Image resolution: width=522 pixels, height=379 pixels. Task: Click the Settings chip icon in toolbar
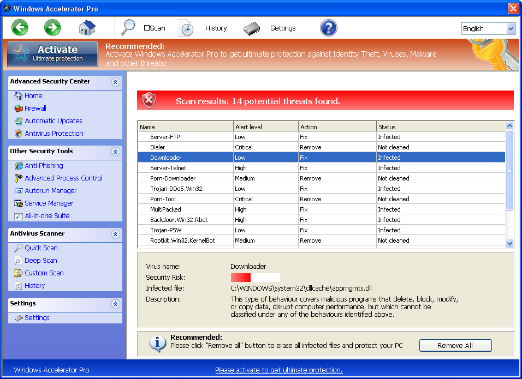pyautogui.click(x=252, y=28)
